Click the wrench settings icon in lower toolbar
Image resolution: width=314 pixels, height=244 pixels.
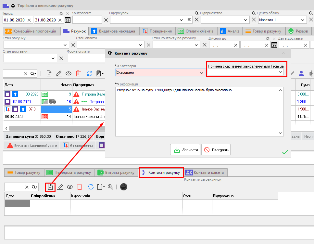110,187
